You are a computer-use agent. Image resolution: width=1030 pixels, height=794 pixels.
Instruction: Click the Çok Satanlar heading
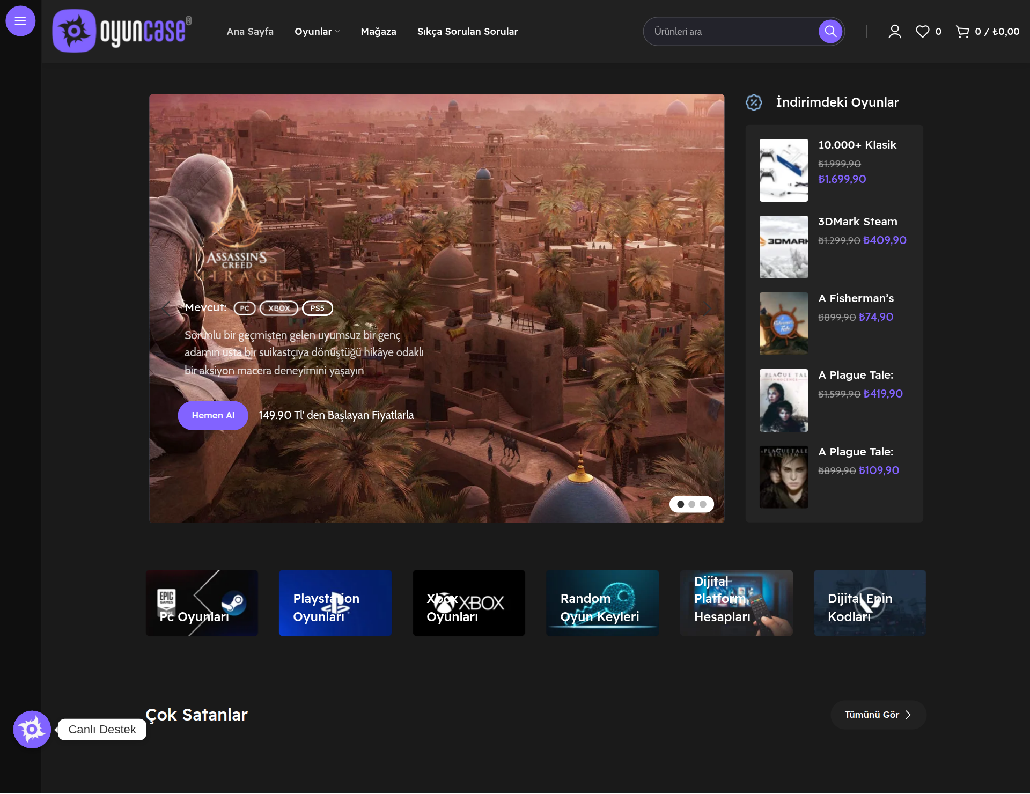[196, 715]
